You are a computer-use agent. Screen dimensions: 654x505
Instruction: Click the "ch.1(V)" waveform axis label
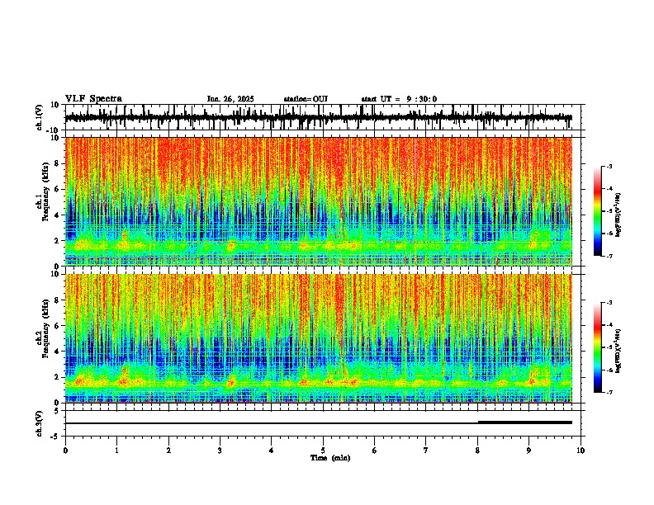click(x=40, y=117)
